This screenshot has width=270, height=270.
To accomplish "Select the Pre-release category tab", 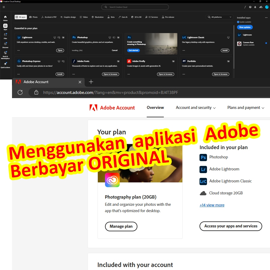I will (x=168, y=17).
